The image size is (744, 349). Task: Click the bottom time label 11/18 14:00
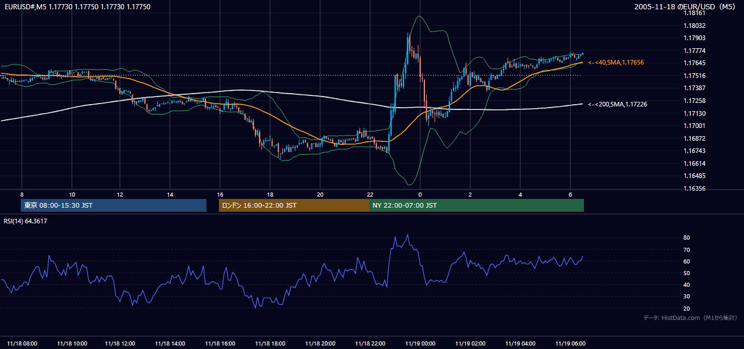171,343
